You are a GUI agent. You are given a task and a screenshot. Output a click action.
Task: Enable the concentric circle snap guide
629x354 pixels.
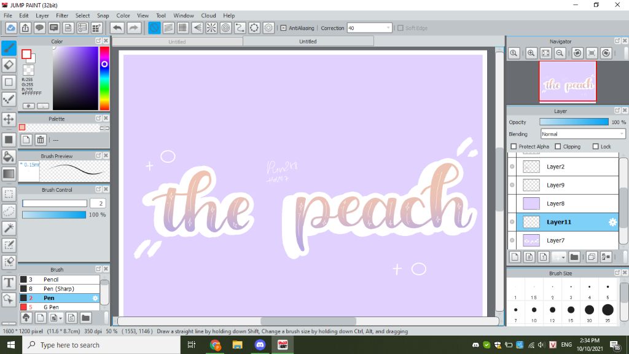click(226, 28)
